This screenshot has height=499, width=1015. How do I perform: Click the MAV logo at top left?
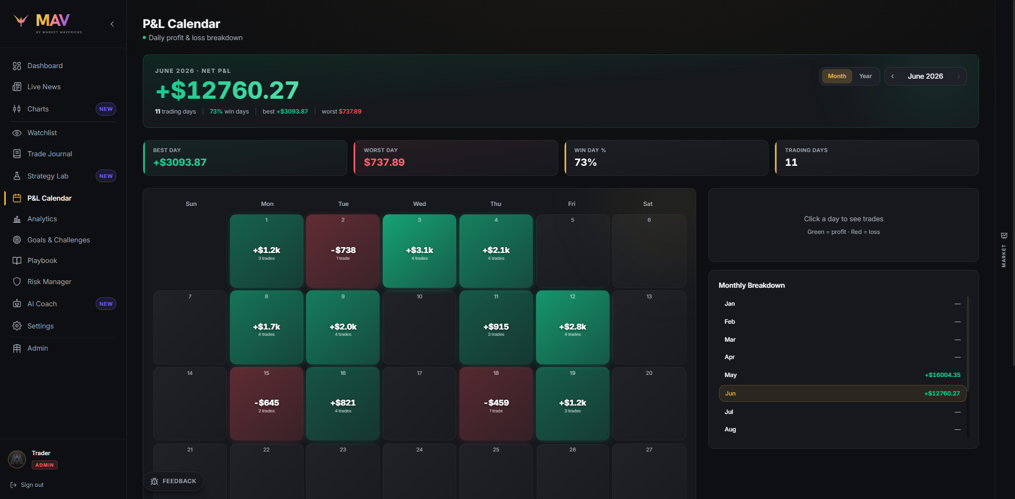click(x=48, y=23)
